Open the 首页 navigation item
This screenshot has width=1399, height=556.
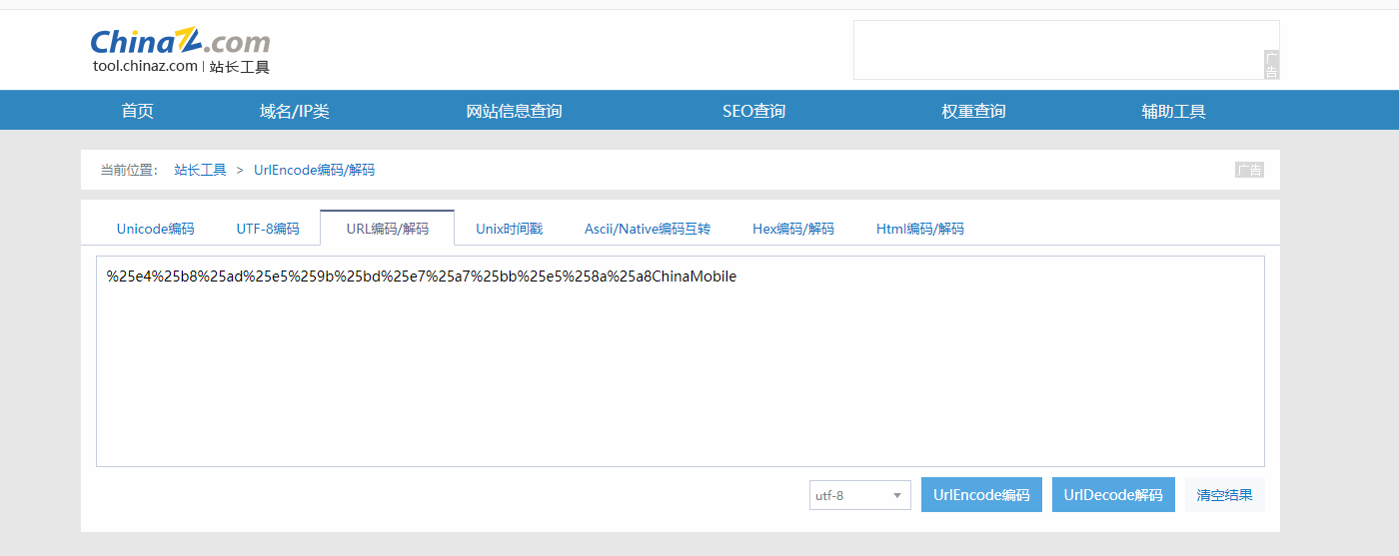point(138,111)
